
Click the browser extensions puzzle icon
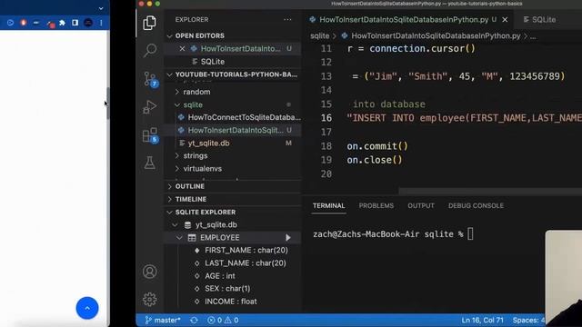62,23
